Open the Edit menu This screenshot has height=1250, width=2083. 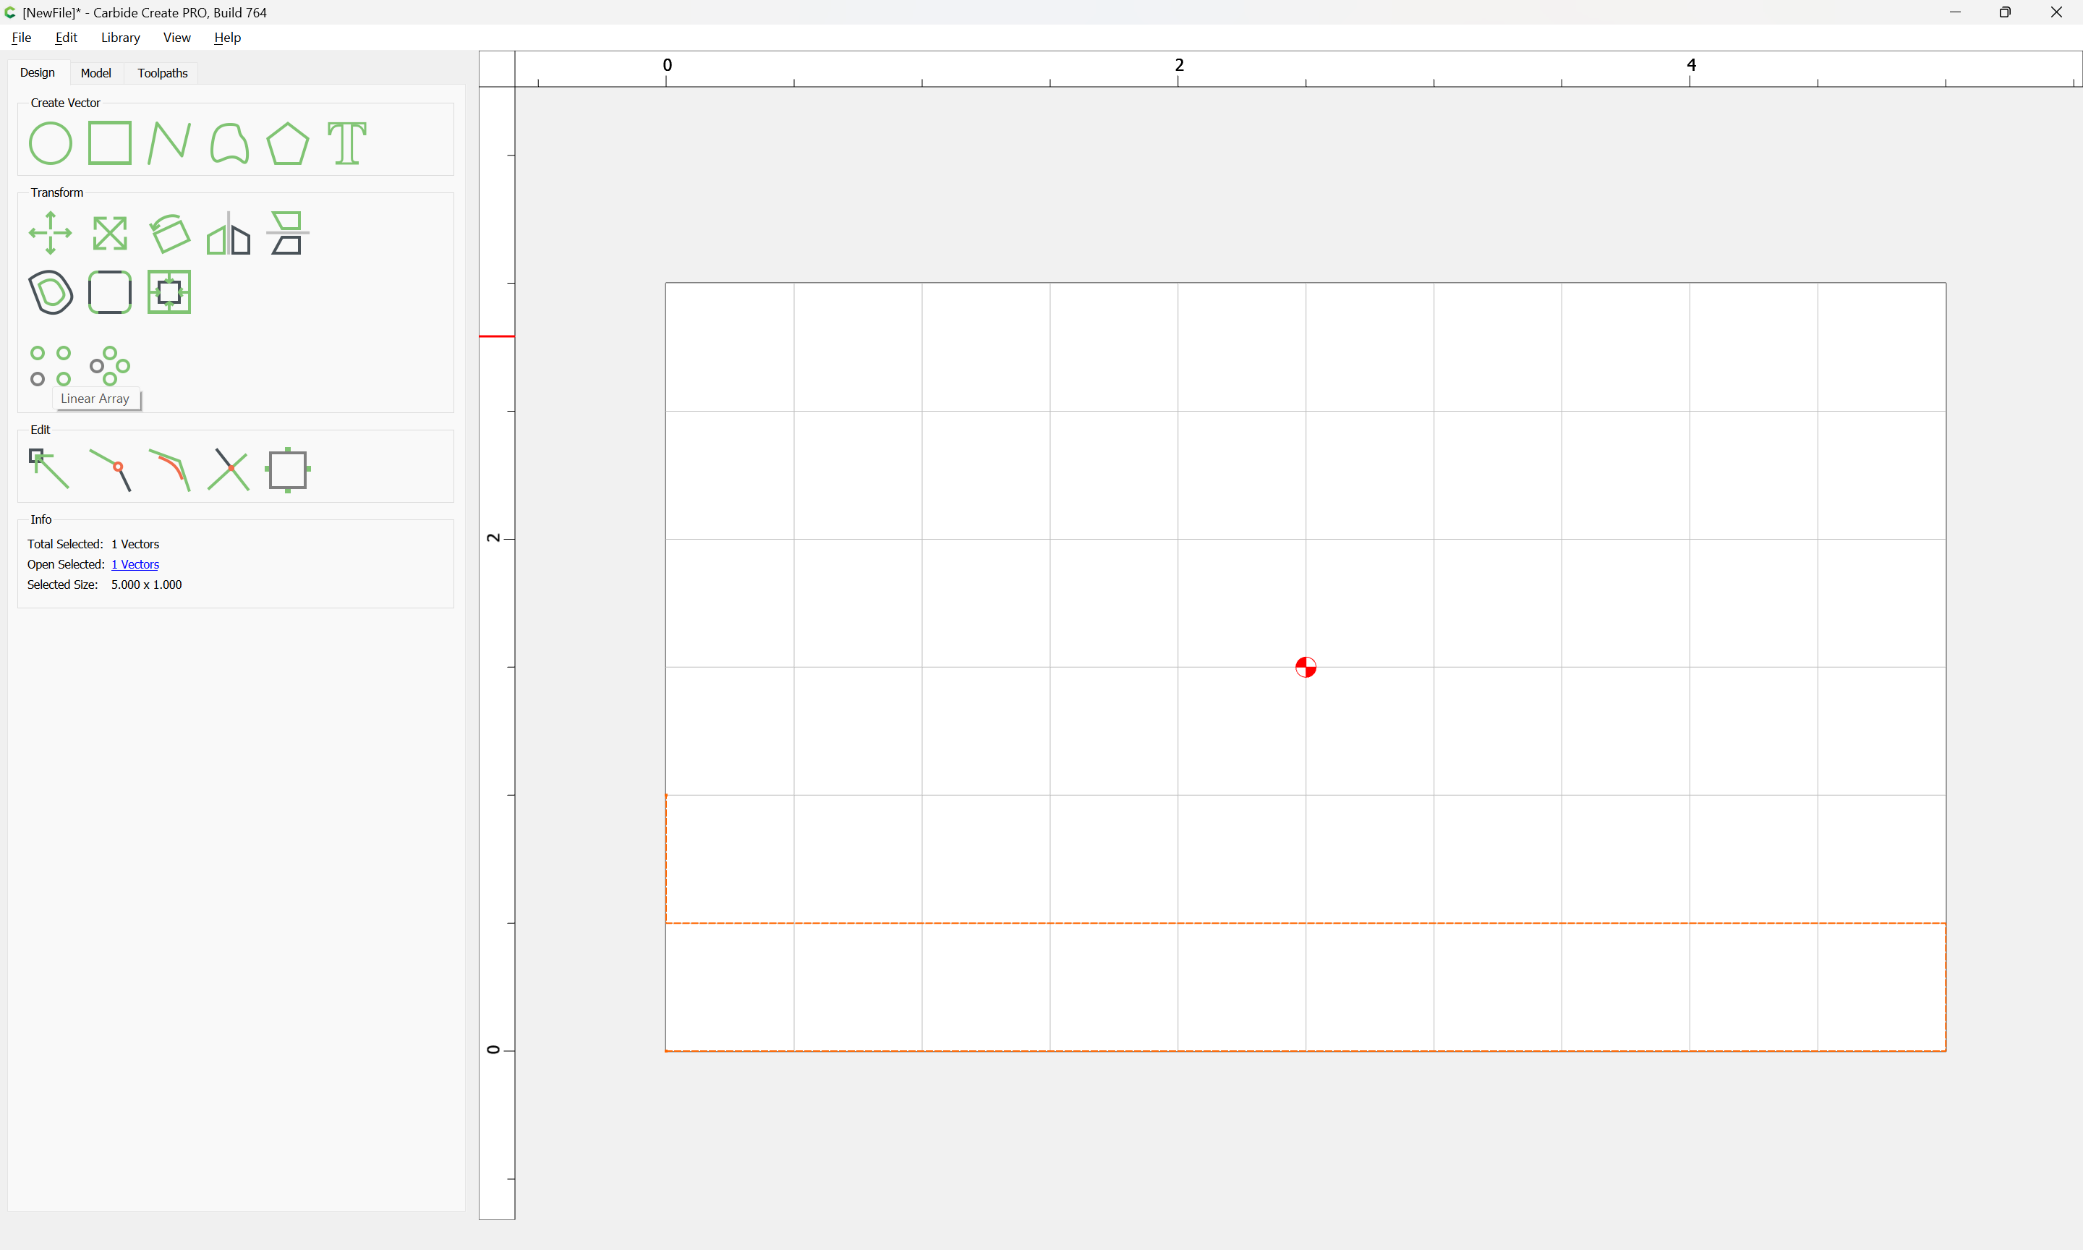66,38
